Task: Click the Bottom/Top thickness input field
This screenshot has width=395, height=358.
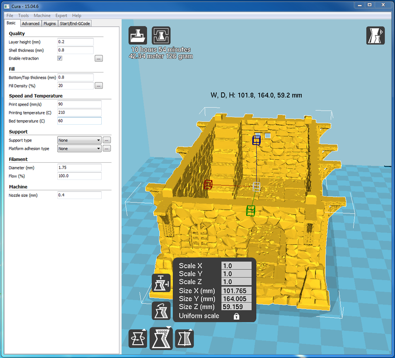Action: (76, 77)
